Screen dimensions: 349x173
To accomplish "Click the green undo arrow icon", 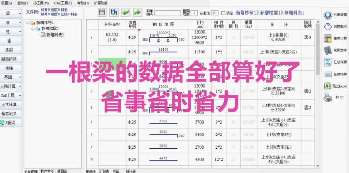I will (x=126, y=13).
